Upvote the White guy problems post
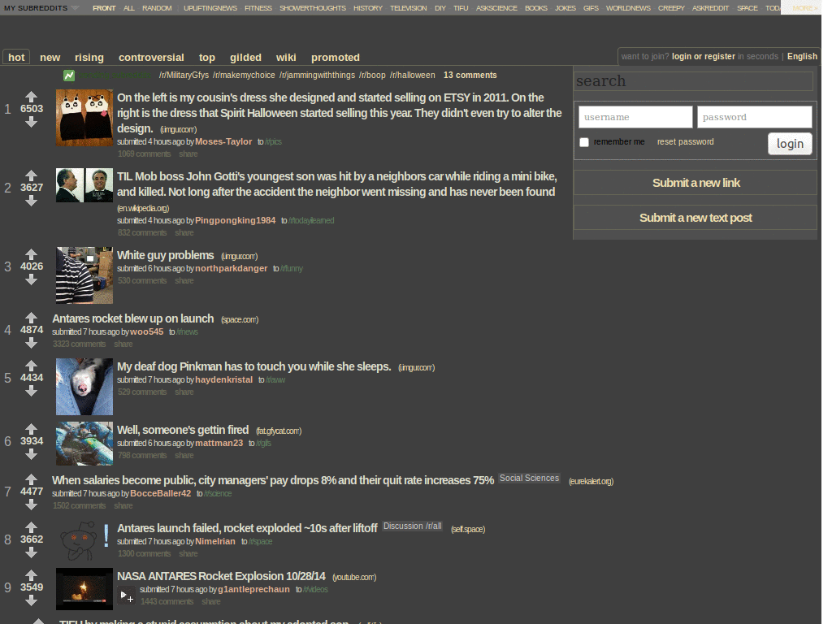Image resolution: width=832 pixels, height=624 pixels. coord(32,254)
